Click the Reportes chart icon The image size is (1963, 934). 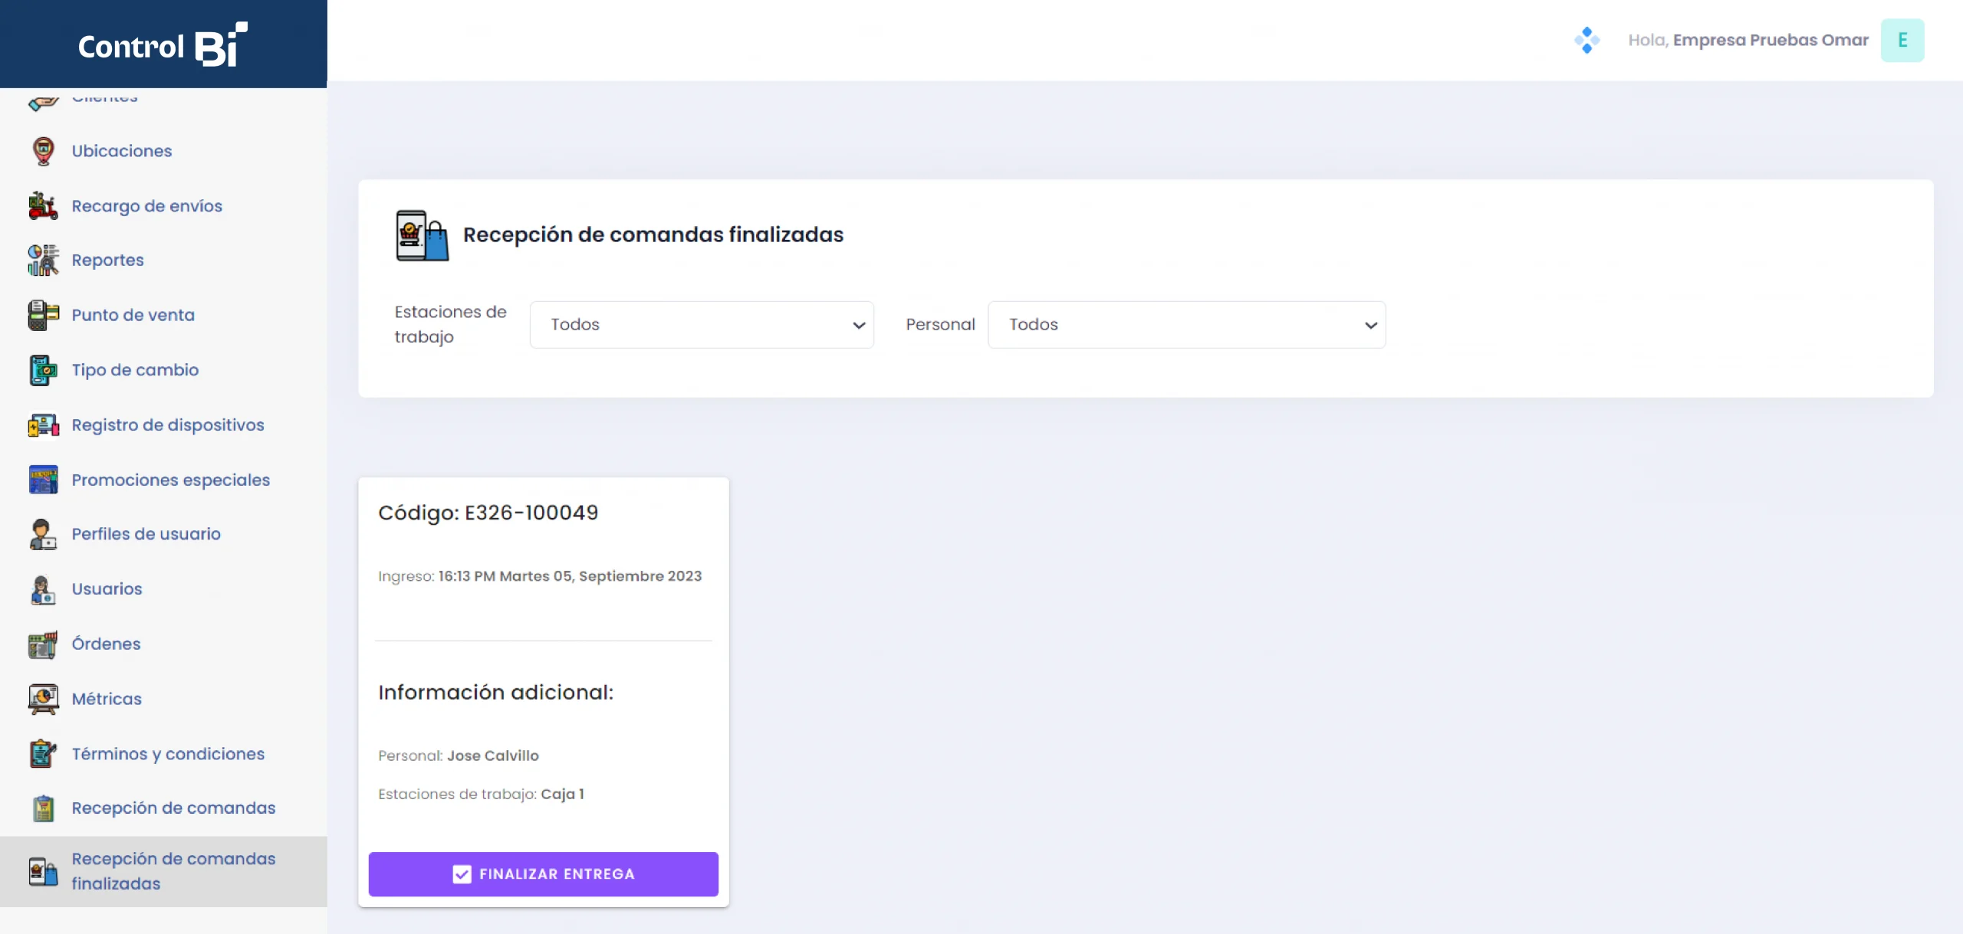(43, 261)
